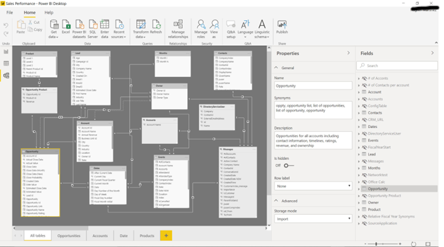Toggle visibility of Messages table
Screen dimensions: 444x247
[x=364, y=161]
